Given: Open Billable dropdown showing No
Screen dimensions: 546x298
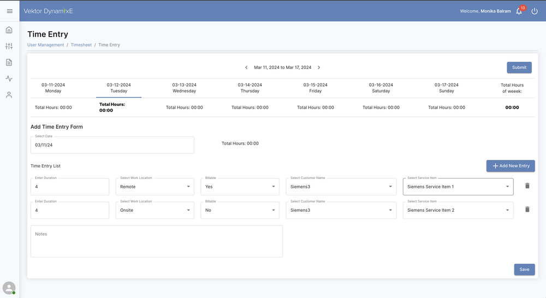Looking at the screenshot, I should tap(240, 210).
